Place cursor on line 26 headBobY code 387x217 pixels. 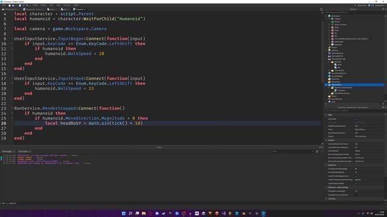point(94,123)
